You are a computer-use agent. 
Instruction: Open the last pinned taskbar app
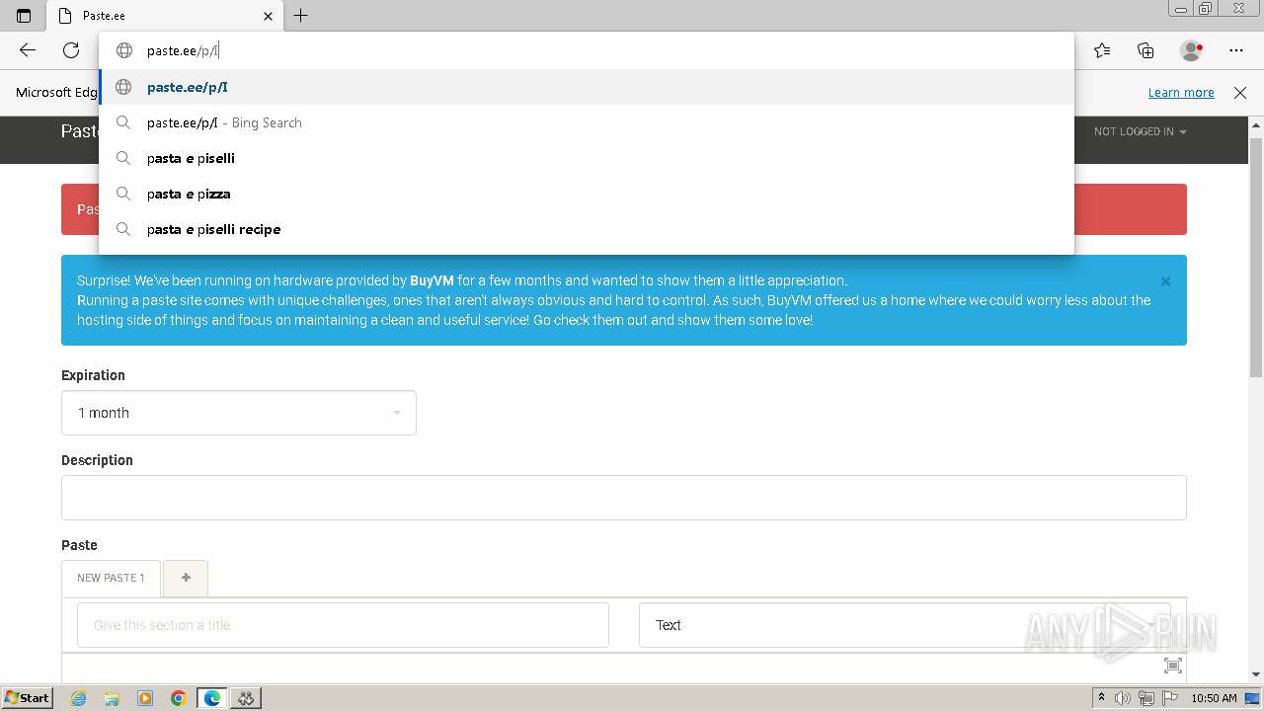coord(246,698)
